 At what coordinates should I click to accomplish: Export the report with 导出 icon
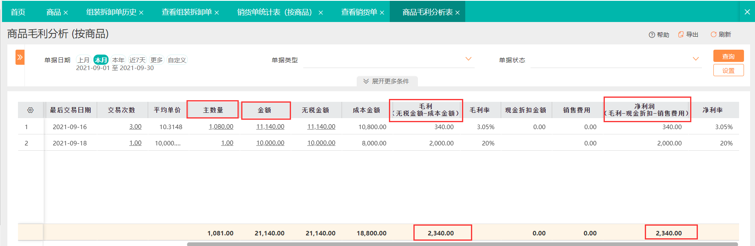pyautogui.click(x=681, y=35)
